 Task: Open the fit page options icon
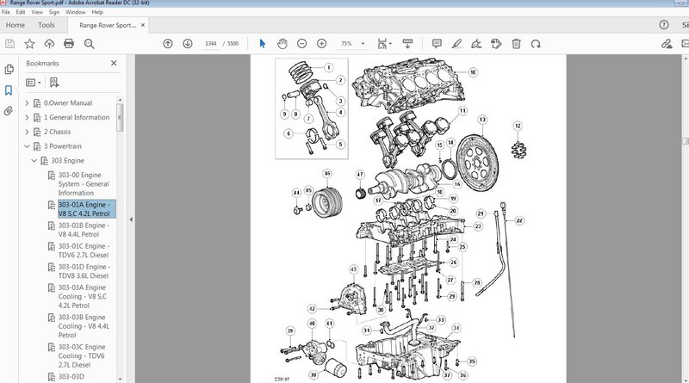tap(384, 44)
